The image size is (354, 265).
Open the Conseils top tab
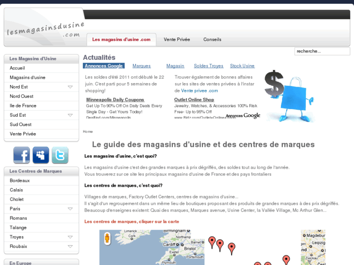pos(212,39)
